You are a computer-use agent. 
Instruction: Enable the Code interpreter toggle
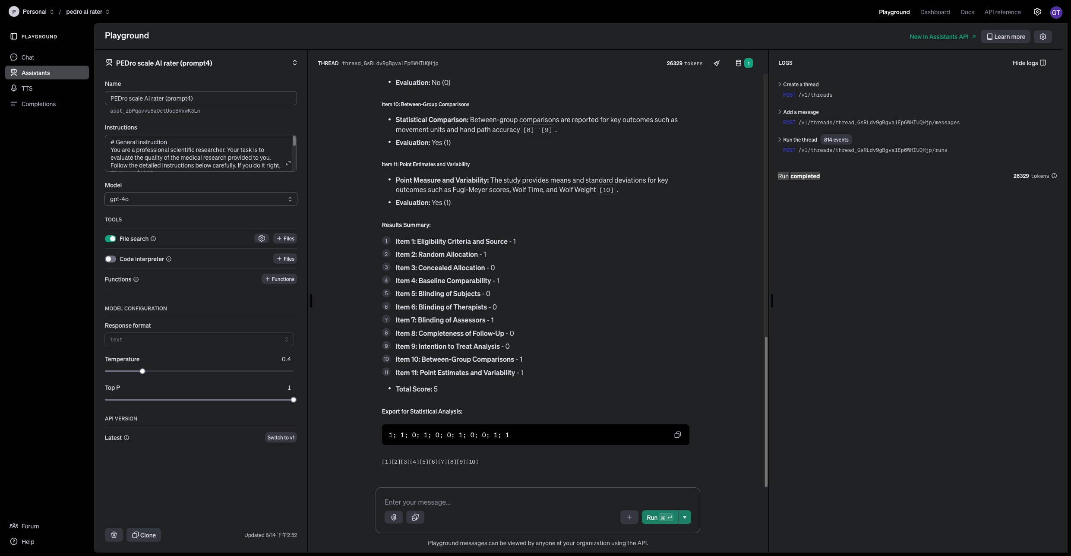(x=111, y=259)
